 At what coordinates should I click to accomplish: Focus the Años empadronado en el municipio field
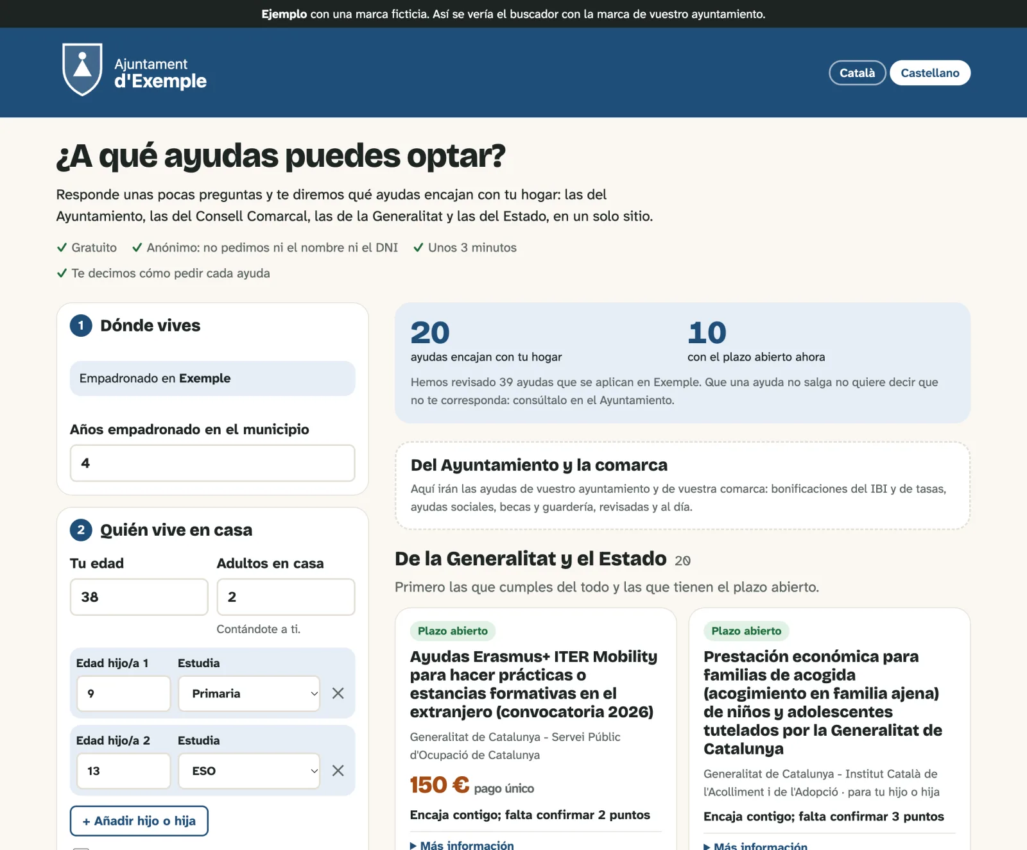coord(212,463)
